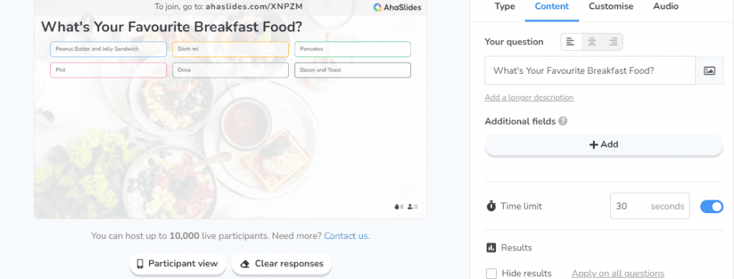Toggle the Time limit switch off
The image size is (734, 279).
coord(712,206)
